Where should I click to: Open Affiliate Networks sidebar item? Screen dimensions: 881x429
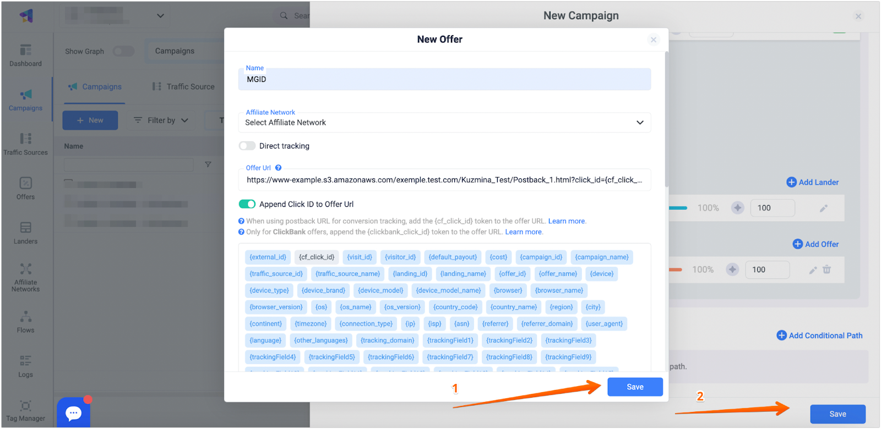25,277
